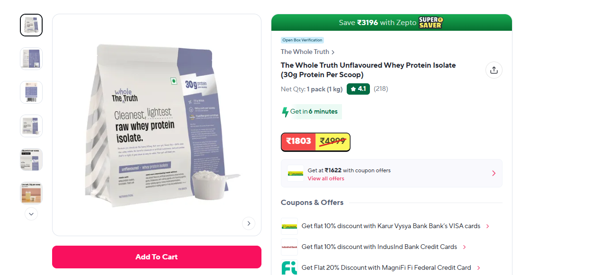This screenshot has width=593, height=275.
Task: Select the barcode back-label thumbnail
Action: pos(31,92)
